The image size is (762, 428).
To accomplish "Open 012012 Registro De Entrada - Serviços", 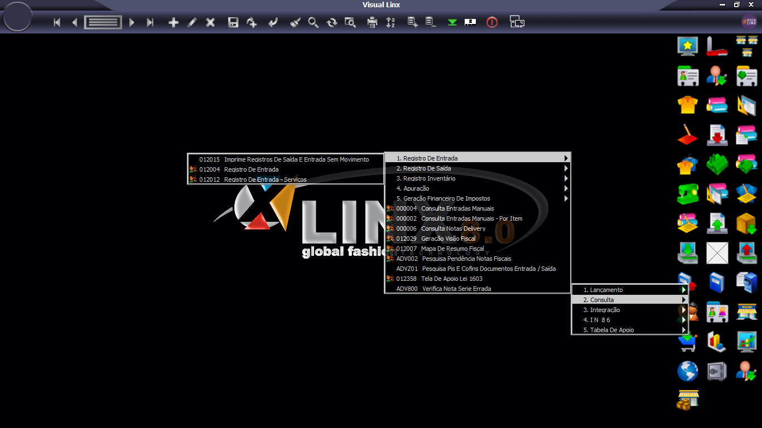I will (286, 179).
